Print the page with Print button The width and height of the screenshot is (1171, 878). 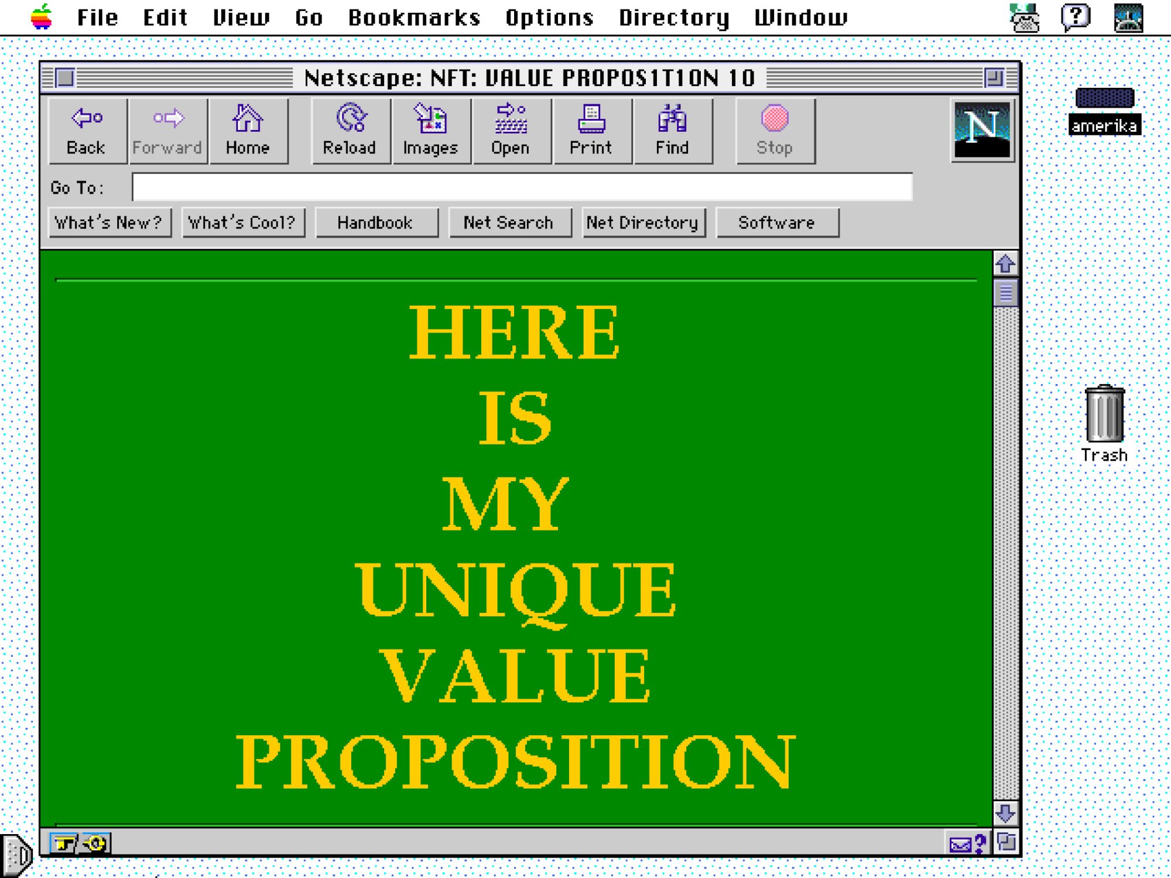tap(592, 131)
